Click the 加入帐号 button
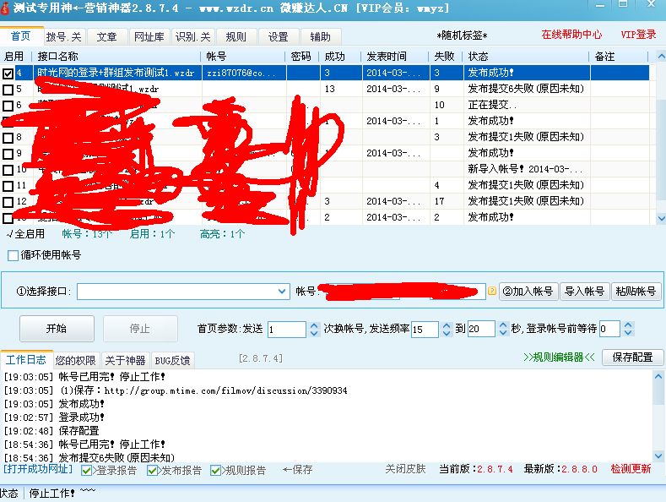The width and height of the screenshot is (666, 502). (528, 292)
